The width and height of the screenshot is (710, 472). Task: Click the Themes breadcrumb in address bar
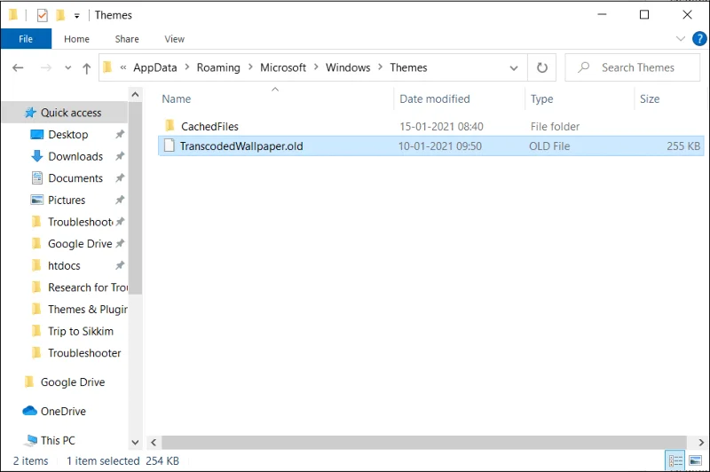[408, 67]
